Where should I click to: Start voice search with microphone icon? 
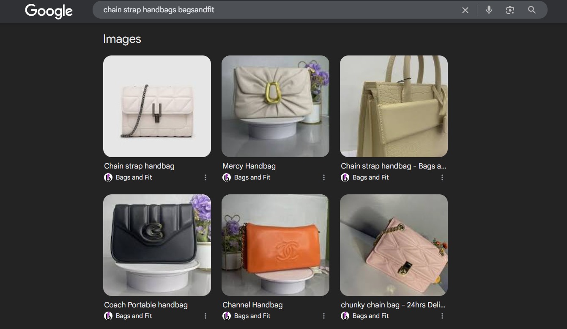tap(489, 10)
